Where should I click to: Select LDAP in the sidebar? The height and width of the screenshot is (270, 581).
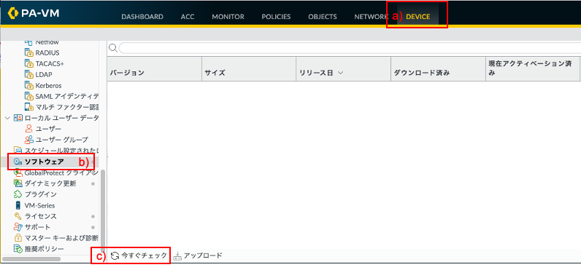coord(44,74)
